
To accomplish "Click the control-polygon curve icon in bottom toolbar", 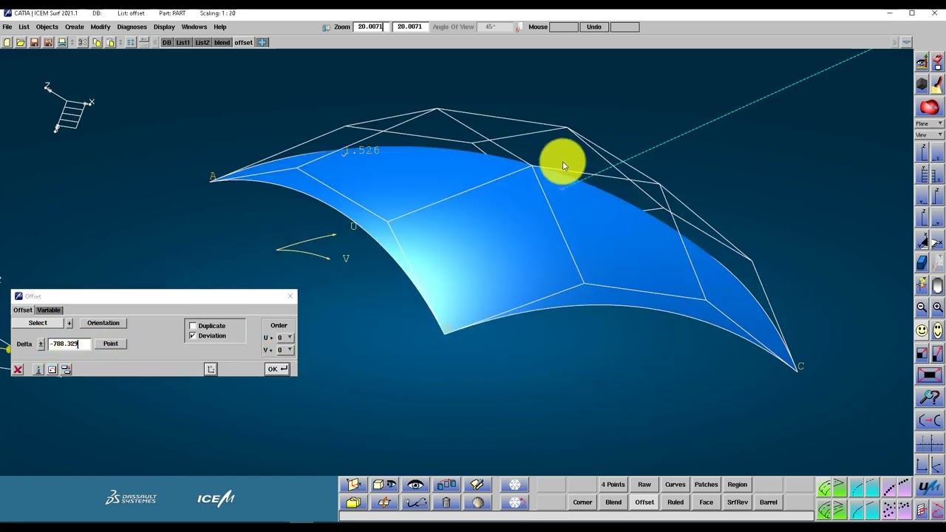I will click(x=415, y=502).
